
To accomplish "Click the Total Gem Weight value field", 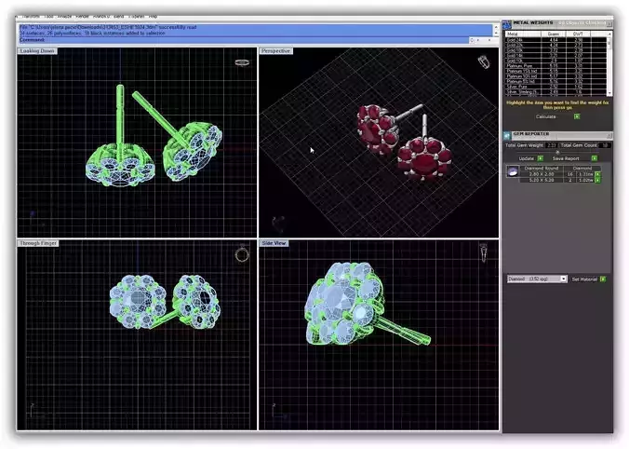I will (x=551, y=145).
